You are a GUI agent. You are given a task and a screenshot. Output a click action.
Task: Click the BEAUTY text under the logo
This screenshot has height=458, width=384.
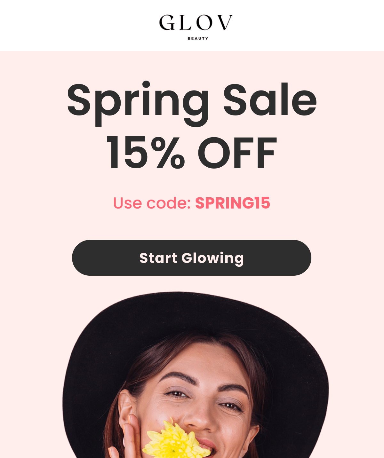tap(198, 38)
